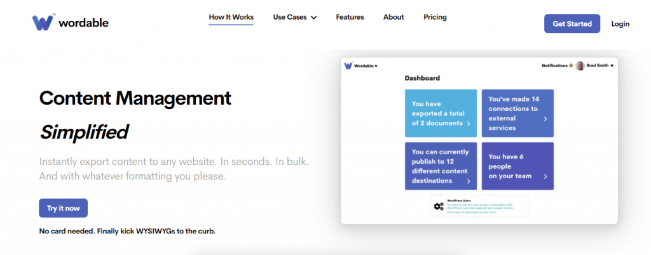The width and height of the screenshot is (651, 255).
Task: Click the red notifications indicator dot
Action: (571, 65)
